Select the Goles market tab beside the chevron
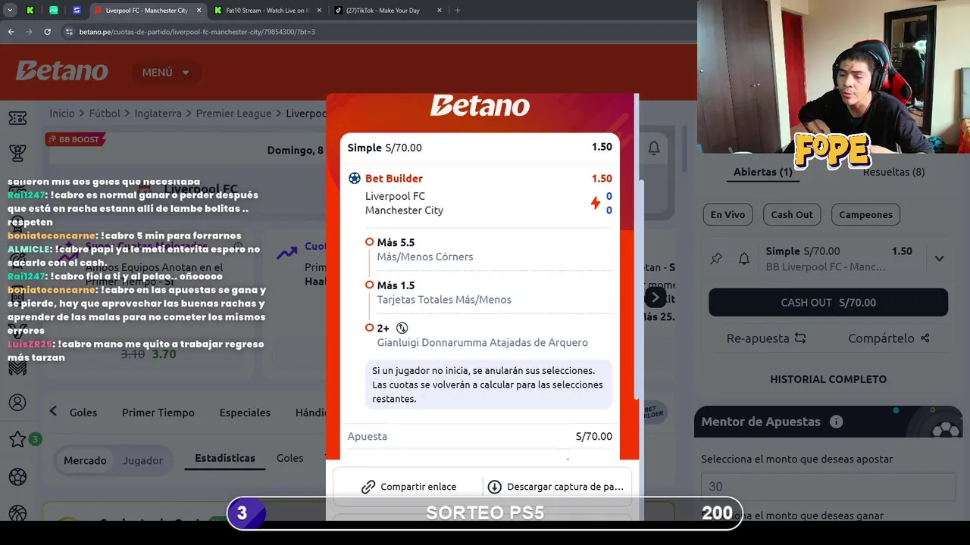 click(x=83, y=413)
